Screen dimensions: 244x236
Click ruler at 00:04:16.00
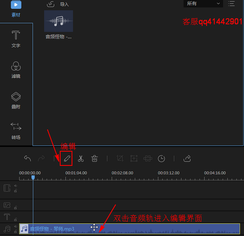click(x=215, y=173)
